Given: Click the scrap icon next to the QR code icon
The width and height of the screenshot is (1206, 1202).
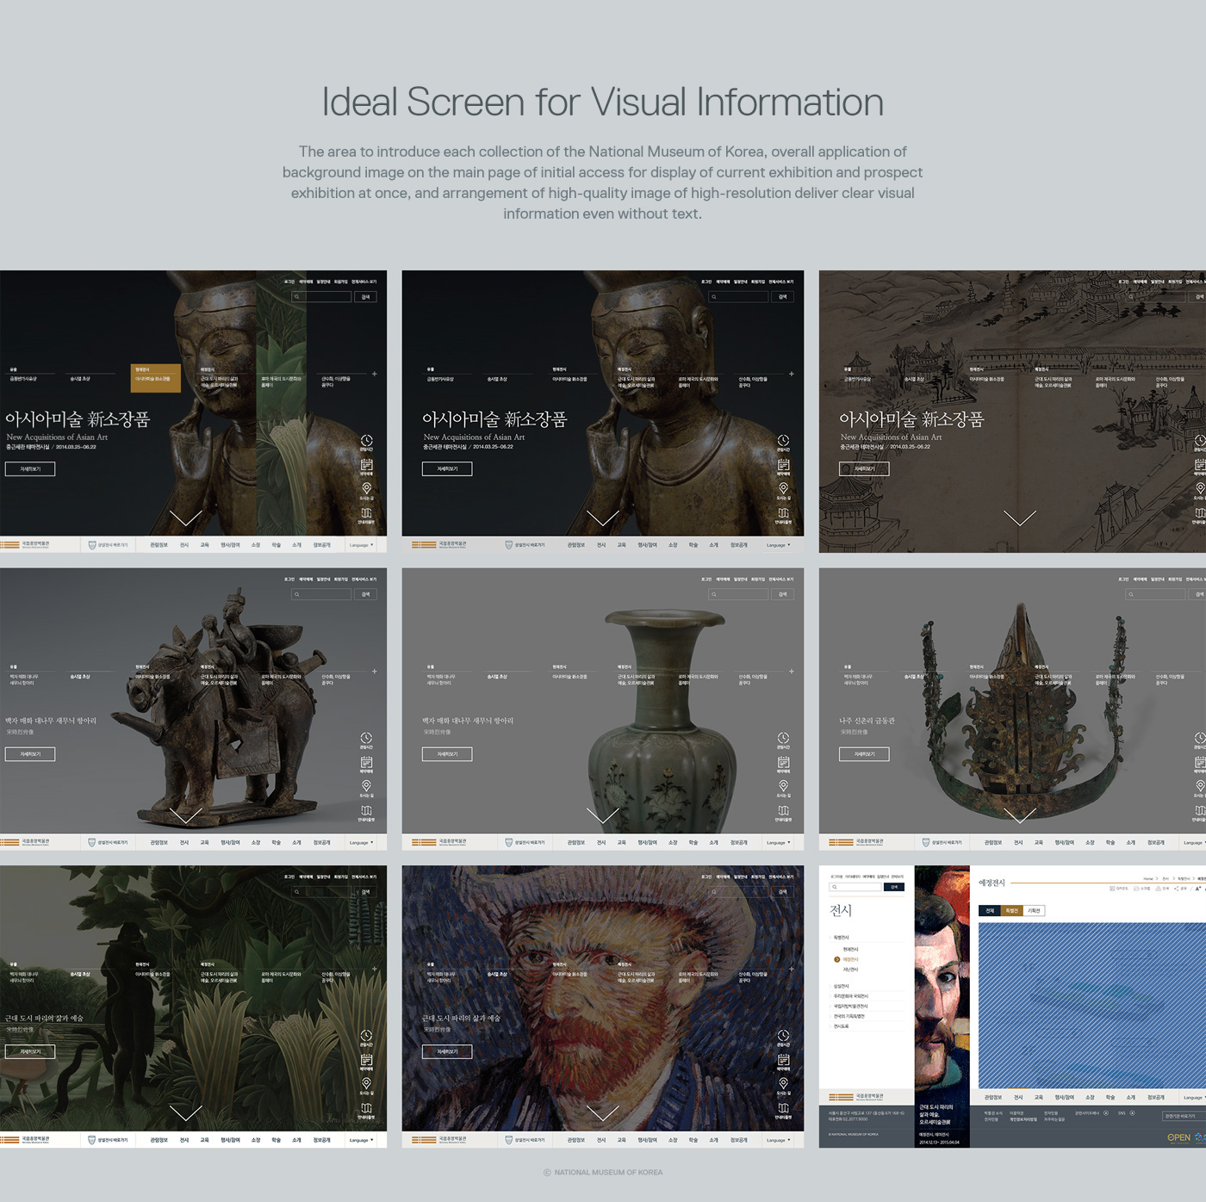Looking at the screenshot, I should coord(1136,889).
